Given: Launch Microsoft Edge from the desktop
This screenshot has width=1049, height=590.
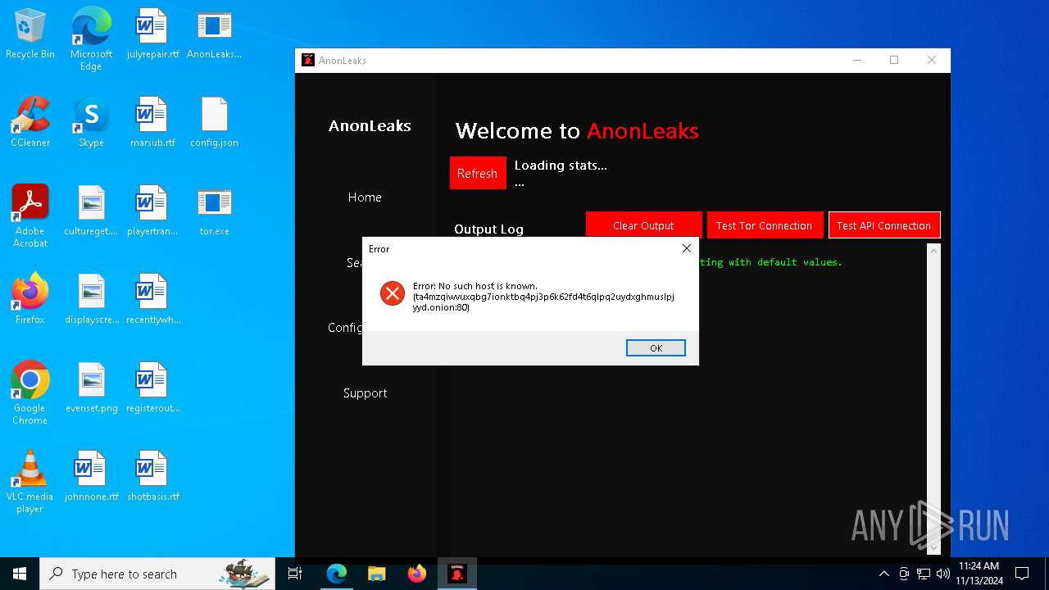Looking at the screenshot, I should 91,39.
